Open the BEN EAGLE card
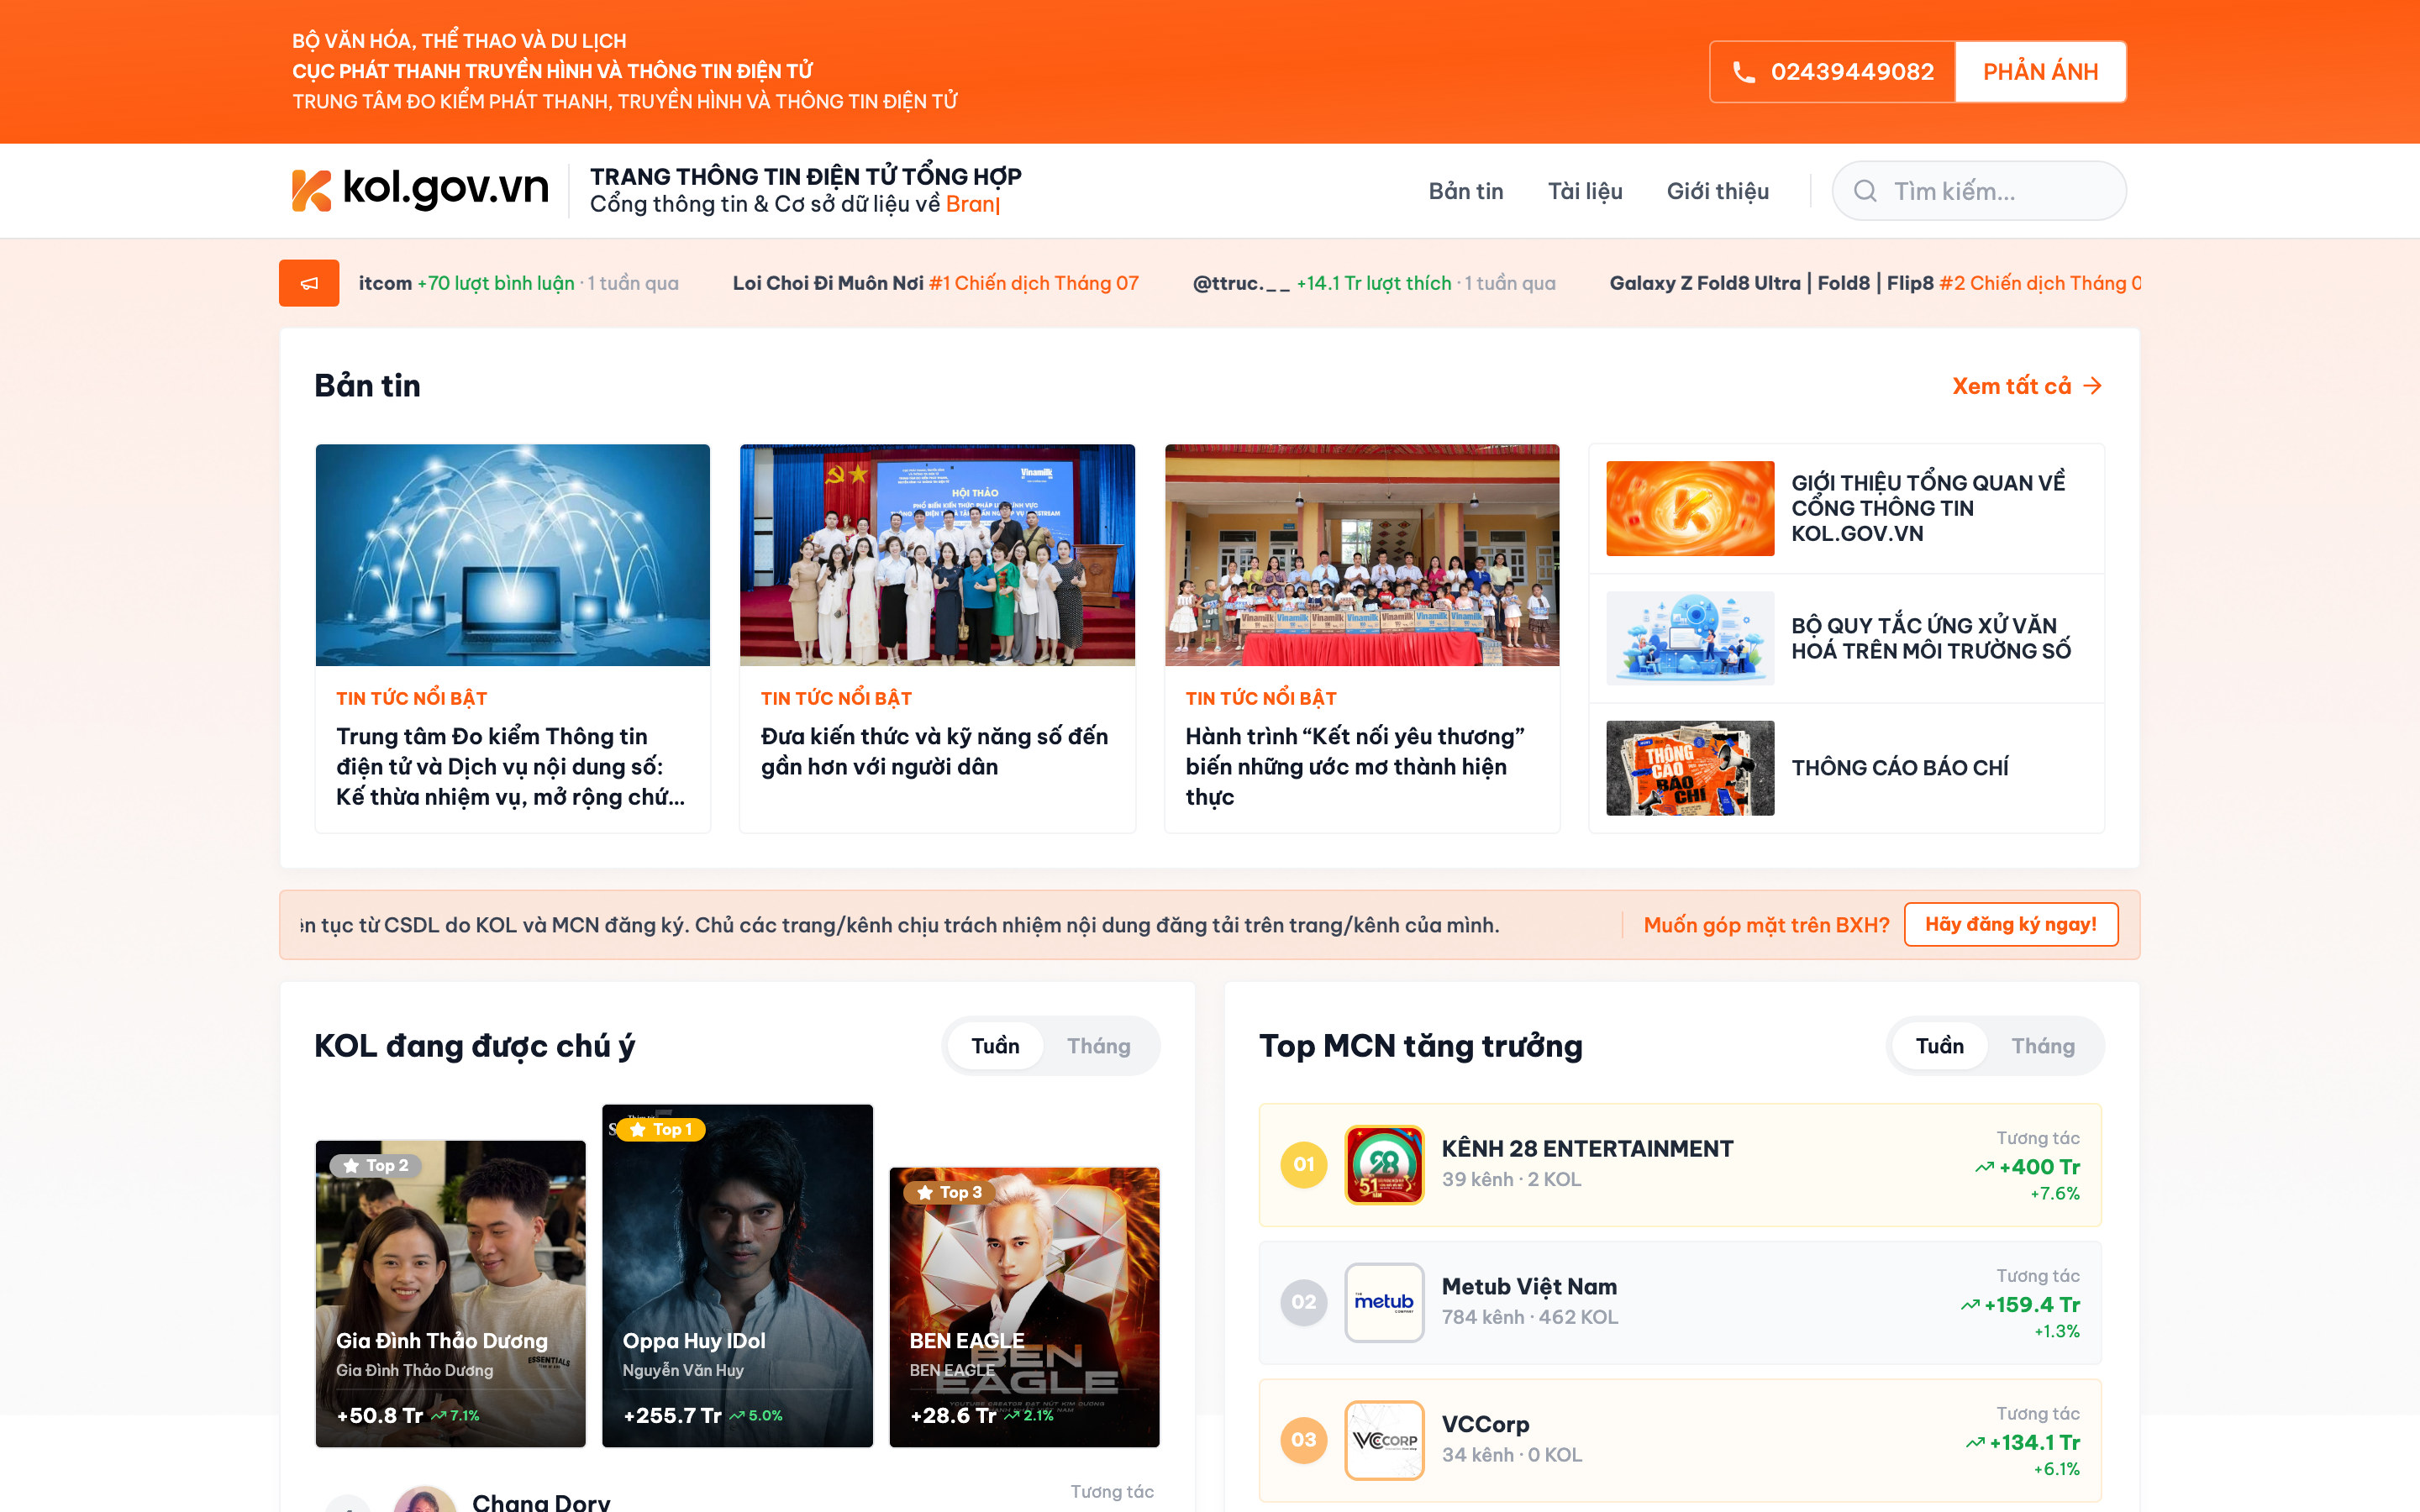The width and height of the screenshot is (2420, 1512). pyautogui.click(x=1024, y=1307)
